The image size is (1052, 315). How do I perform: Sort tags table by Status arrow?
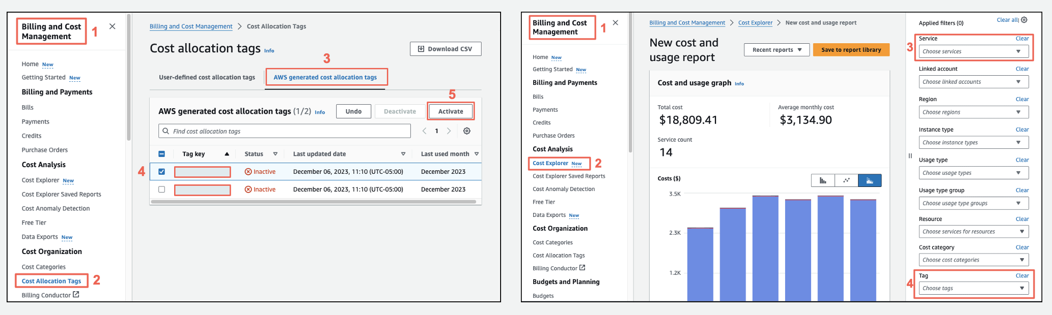(x=275, y=154)
